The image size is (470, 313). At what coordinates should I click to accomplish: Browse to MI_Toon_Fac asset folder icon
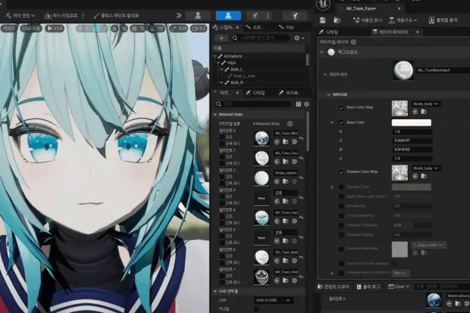click(285, 162)
